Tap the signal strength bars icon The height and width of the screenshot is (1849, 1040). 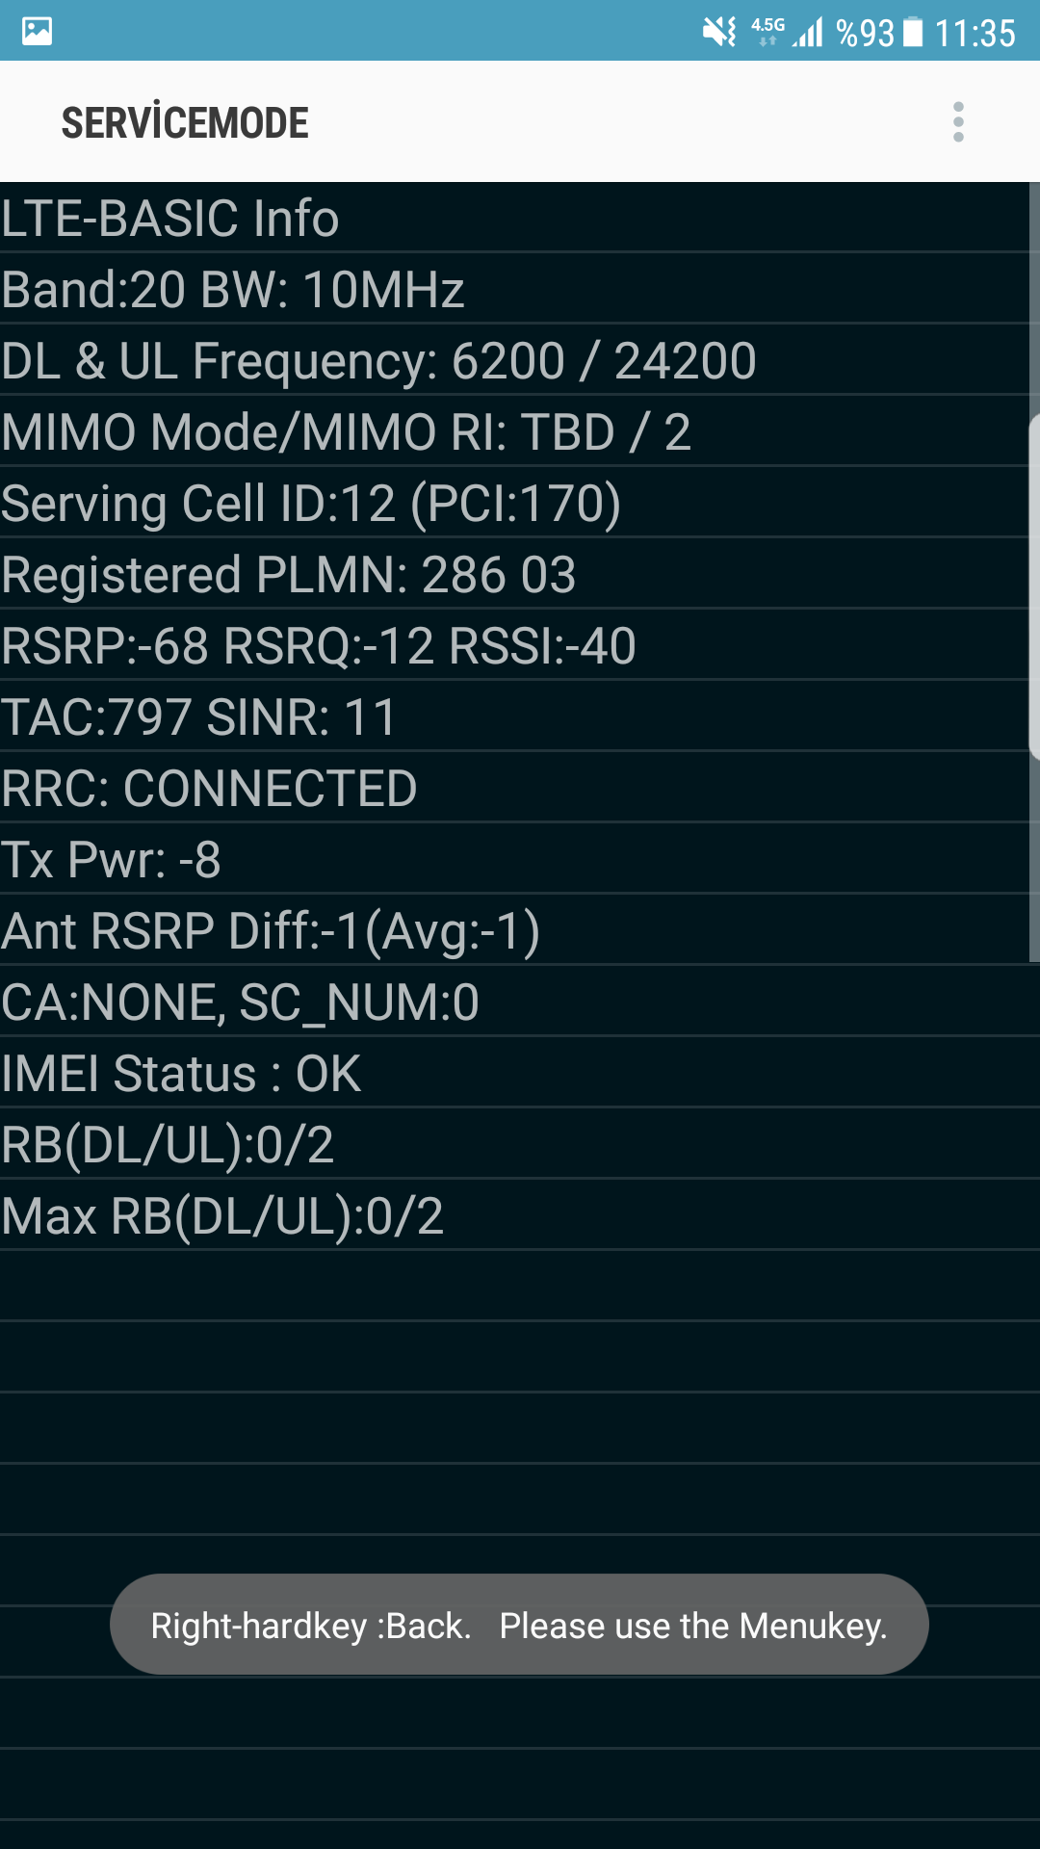coord(809,32)
